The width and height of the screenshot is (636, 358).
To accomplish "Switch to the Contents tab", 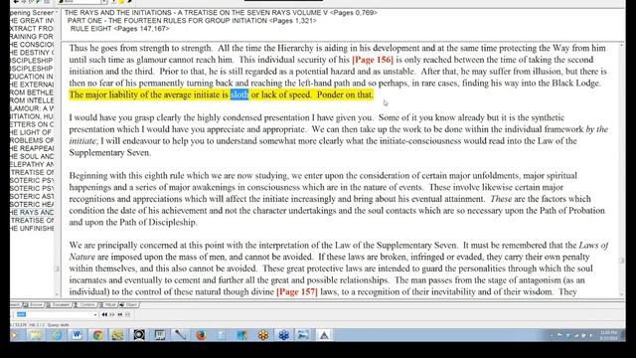I will pos(85,305).
